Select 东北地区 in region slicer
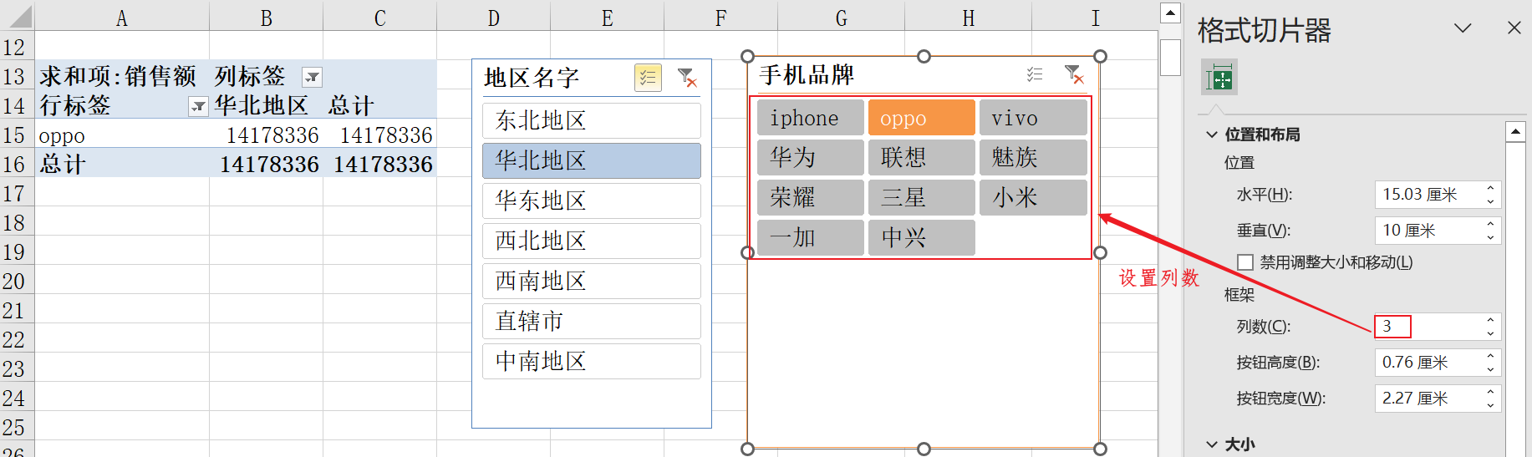 [x=592, y=120]
